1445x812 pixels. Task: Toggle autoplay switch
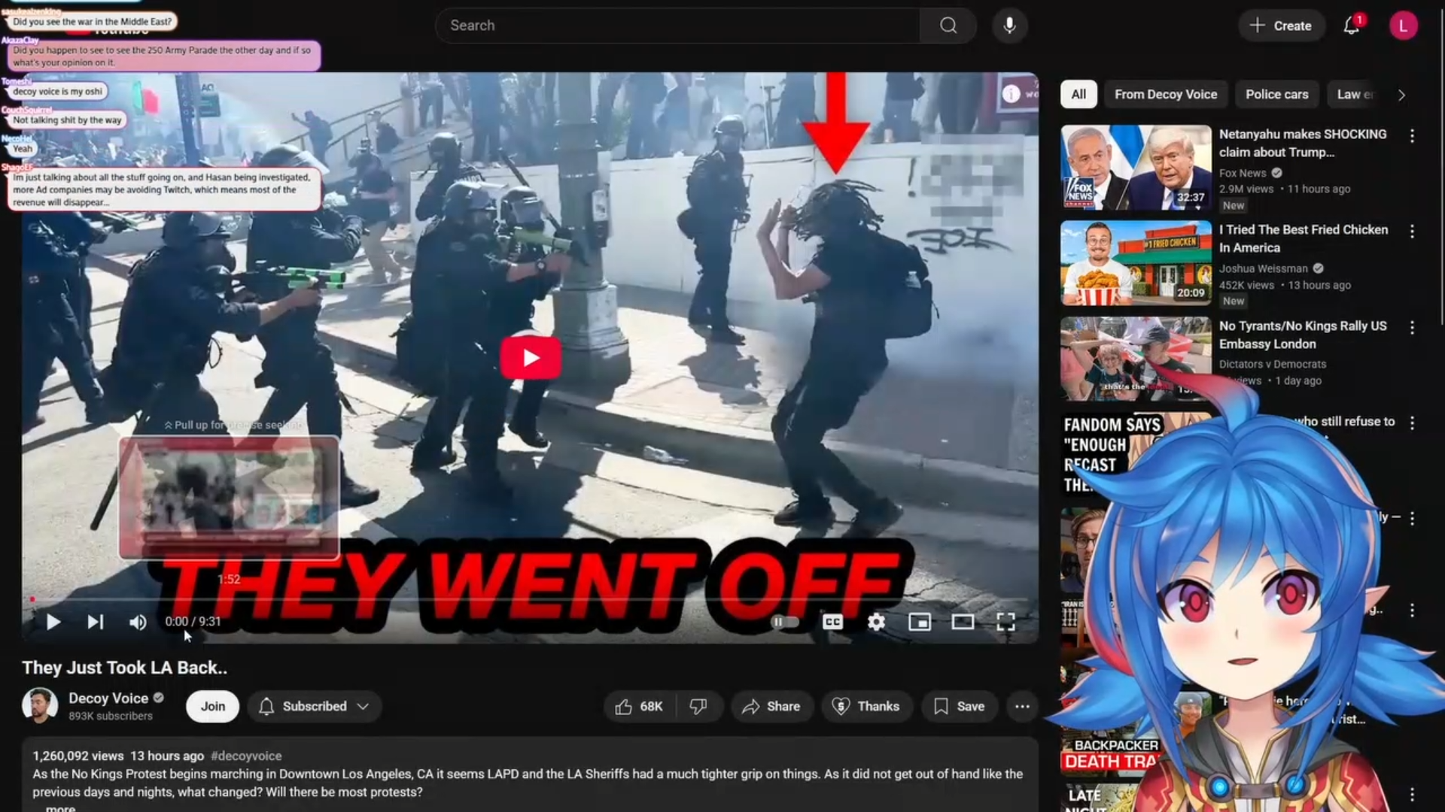click(x=784, y=622)
